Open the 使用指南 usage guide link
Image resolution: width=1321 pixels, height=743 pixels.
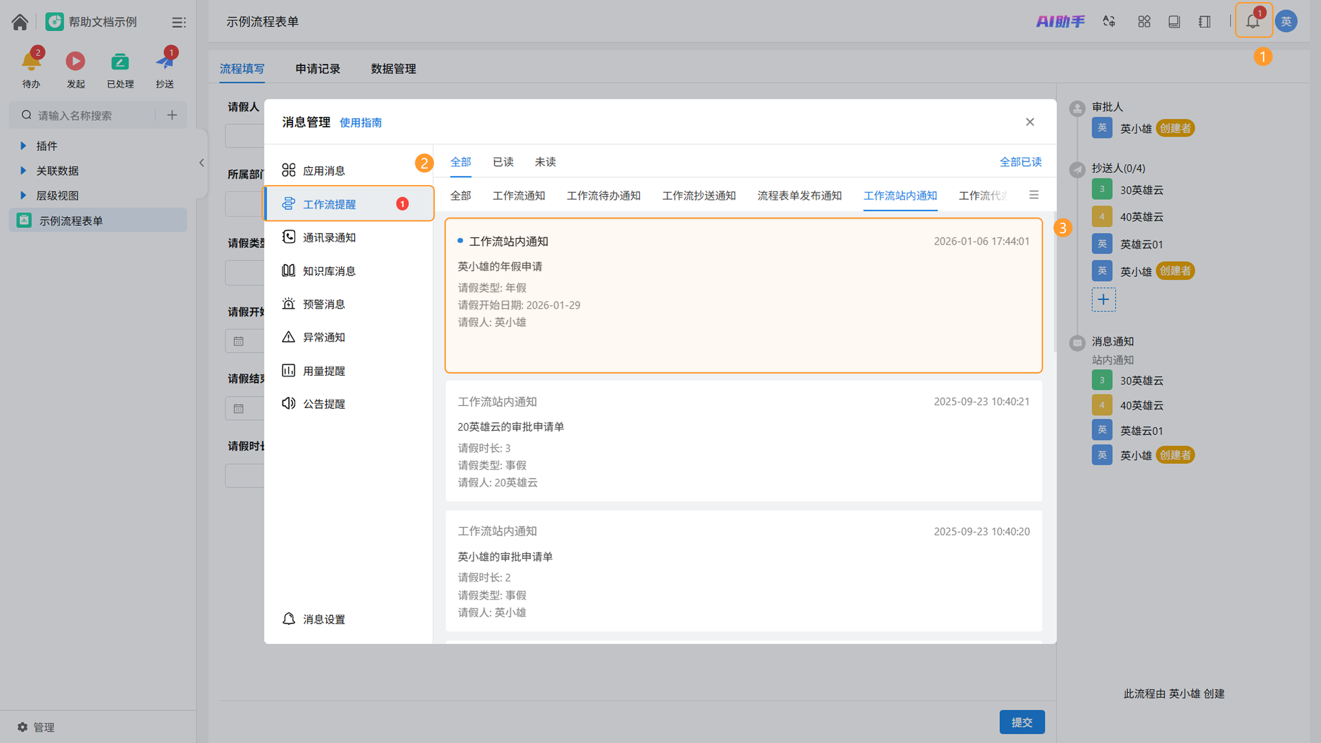point(361,122)
